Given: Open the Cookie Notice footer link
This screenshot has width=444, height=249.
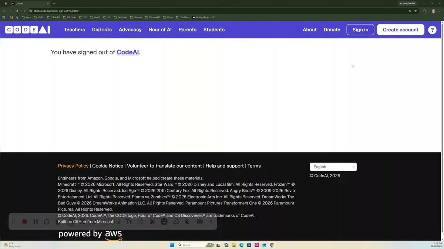Looking at the screenshot, I should pyautogui.click(x=108, y=166).
